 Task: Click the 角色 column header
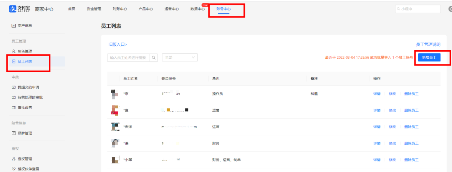coord(215,78)
